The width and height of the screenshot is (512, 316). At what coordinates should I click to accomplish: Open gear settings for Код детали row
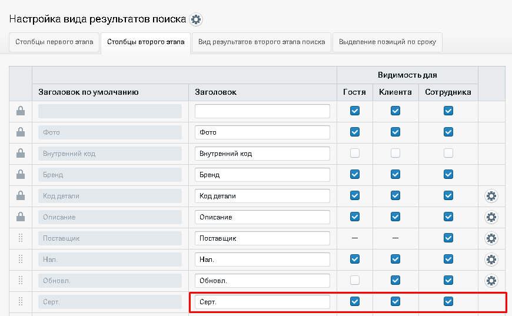click(491, 196)
